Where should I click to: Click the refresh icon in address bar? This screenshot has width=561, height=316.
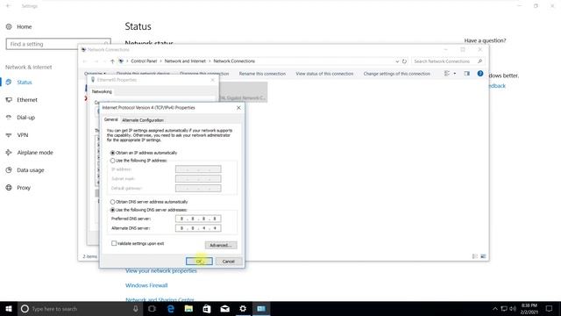coord(404,61)
